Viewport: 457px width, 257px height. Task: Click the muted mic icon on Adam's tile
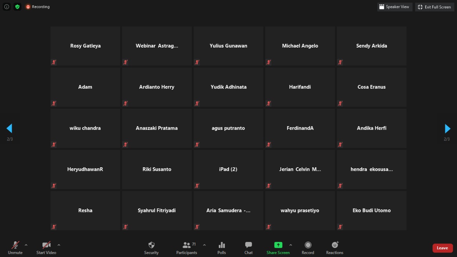coord(54,103)
